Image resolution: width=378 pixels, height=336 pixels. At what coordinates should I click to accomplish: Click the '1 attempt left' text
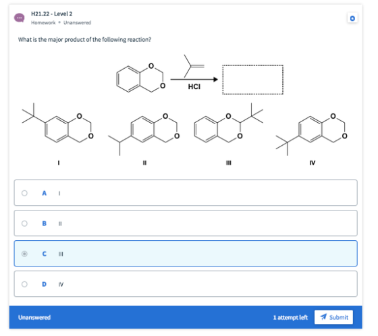coord(290,317)
